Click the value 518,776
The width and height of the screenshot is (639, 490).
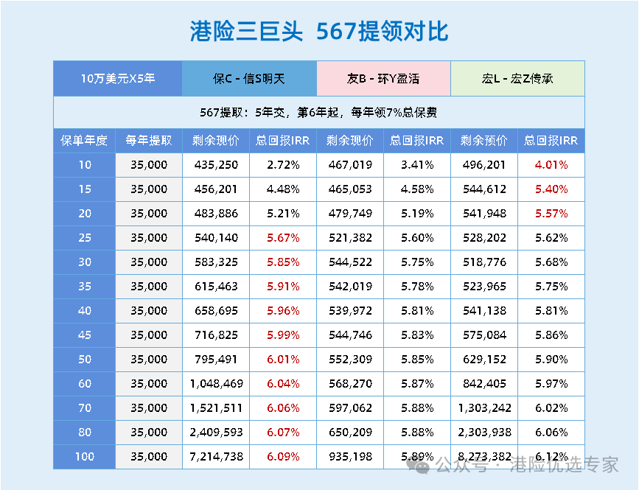click(484, 262)
